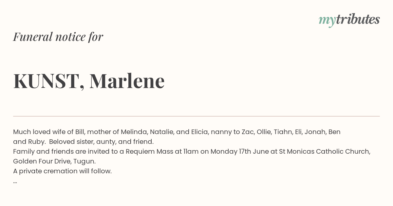Click the "tributes" part of the logo
393x206 pixels.
(358, 19)
